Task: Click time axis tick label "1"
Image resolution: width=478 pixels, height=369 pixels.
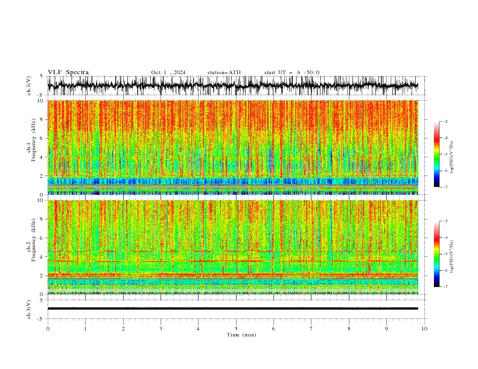Action: 85,329
